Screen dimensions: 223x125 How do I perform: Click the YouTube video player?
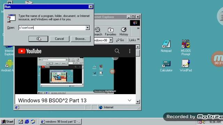pos(75,76)
